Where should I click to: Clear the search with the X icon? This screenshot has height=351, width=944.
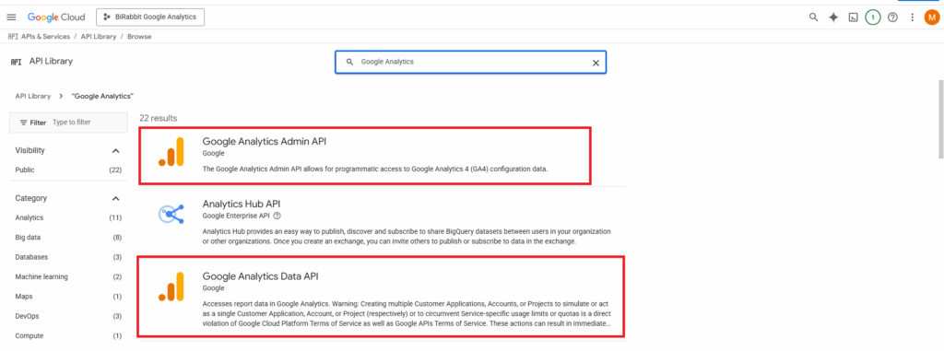(x=596, y=63)
